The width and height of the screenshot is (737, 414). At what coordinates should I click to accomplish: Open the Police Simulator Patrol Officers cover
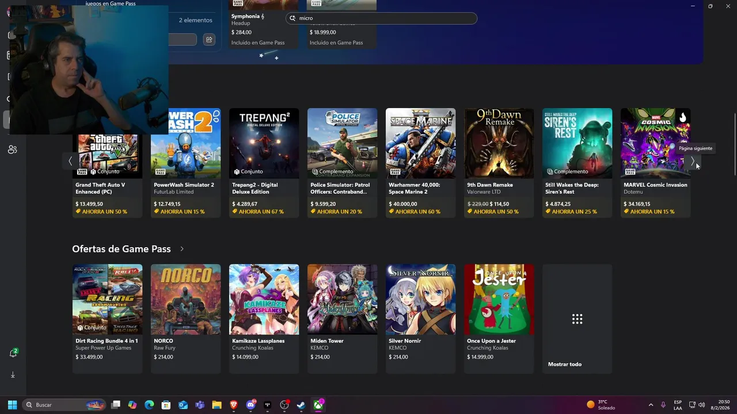pos(342,143)
